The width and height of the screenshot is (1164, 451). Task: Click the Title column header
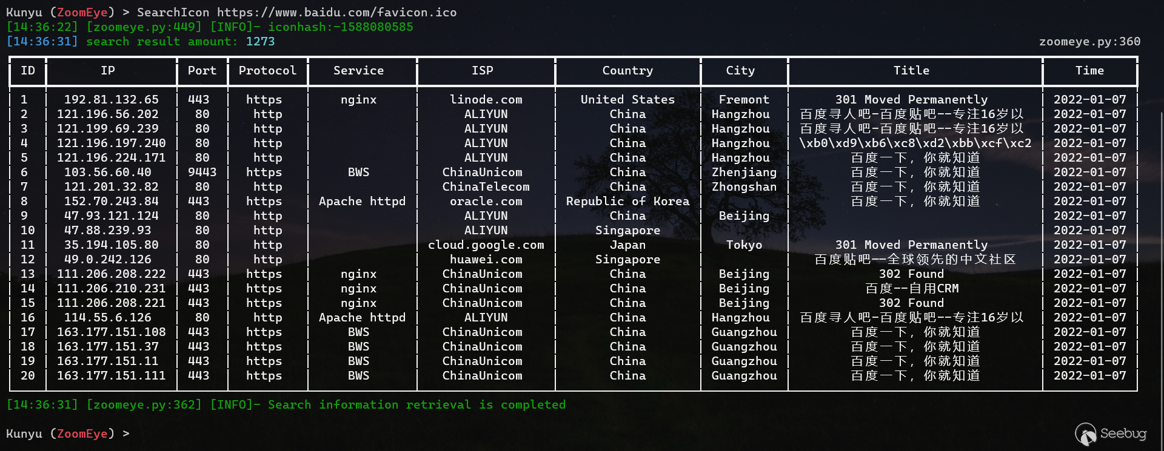911,71
